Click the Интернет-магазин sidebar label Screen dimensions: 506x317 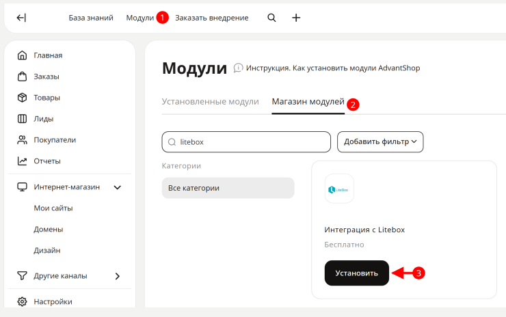point(67,187)
